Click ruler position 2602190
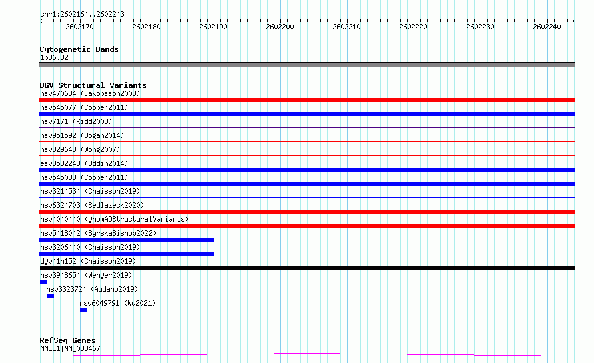 213,27
